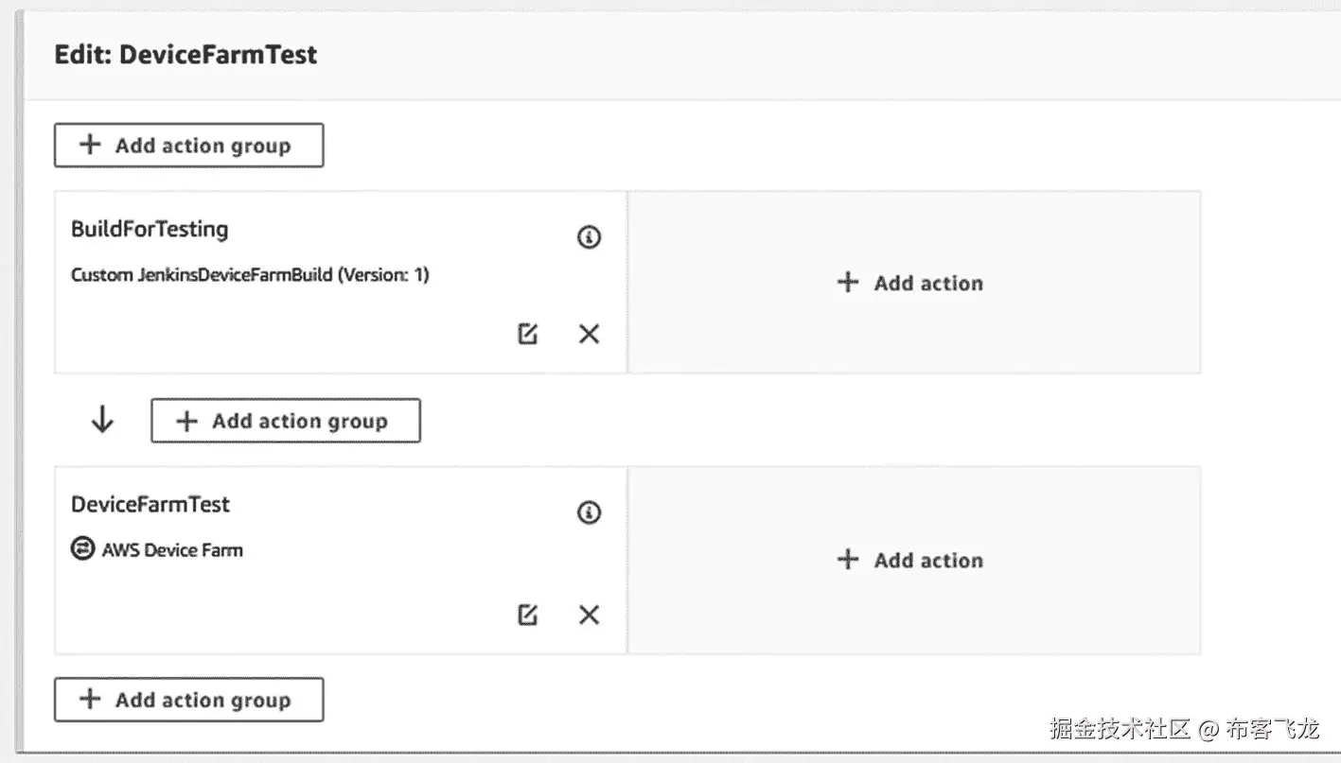Remove the DeviceFarmTest action
This screenshot has width=1341, height=763.
pos(589,615)
